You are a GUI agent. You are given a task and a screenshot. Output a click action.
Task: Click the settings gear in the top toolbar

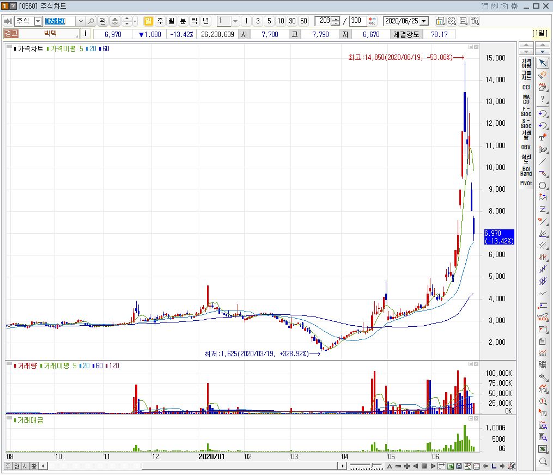(453, 20)
